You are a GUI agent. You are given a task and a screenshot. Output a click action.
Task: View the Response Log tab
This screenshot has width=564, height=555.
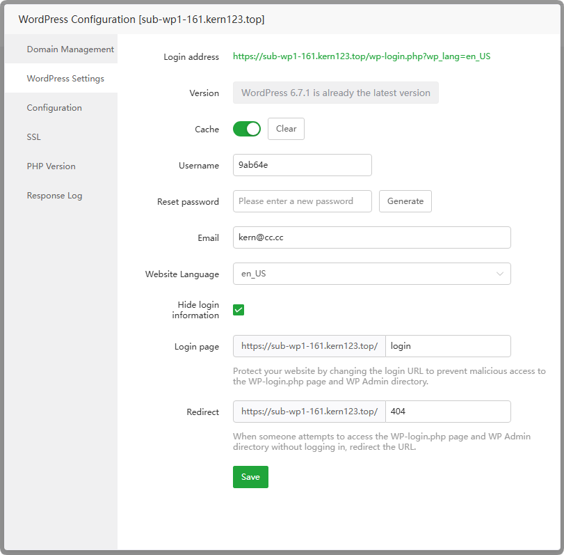(x=54, y=196)
